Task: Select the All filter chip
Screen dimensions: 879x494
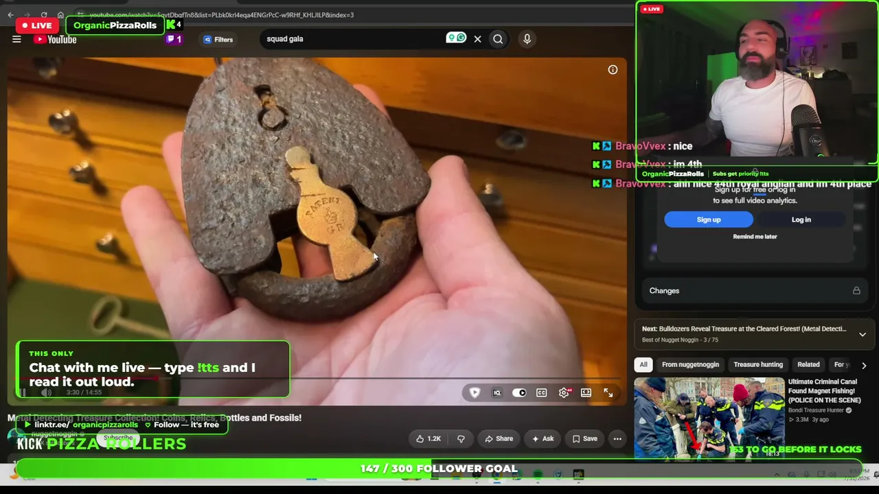Action: 643,364
